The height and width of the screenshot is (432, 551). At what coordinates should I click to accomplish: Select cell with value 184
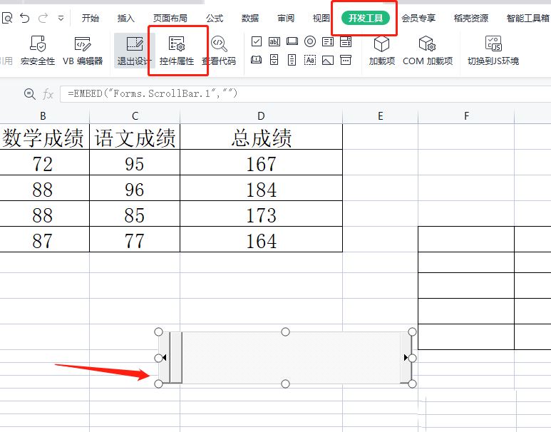261,188
